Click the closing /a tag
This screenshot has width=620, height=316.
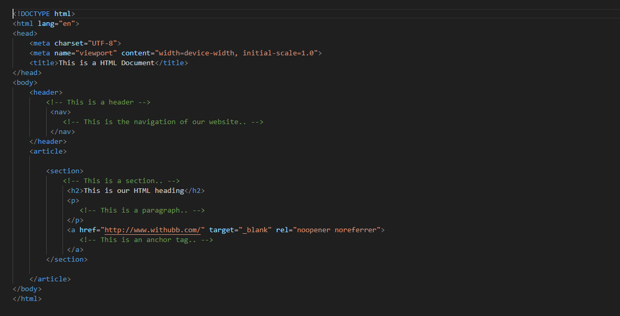coord(75,249)
